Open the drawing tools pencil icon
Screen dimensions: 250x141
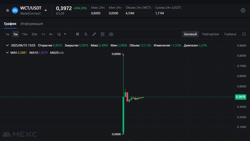tap(94, 34)
